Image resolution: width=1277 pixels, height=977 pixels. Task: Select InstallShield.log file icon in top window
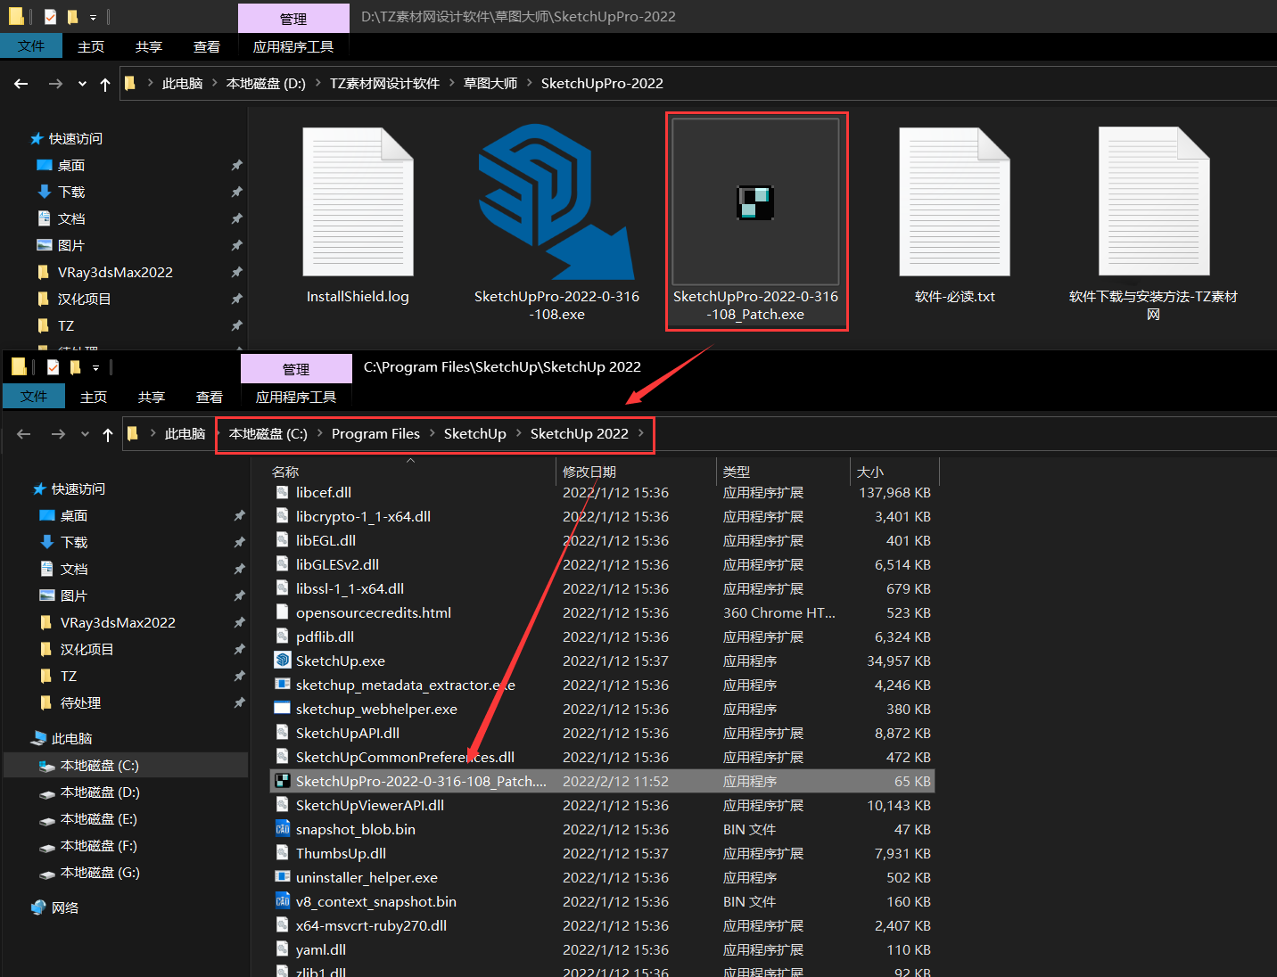pos(358,201)
